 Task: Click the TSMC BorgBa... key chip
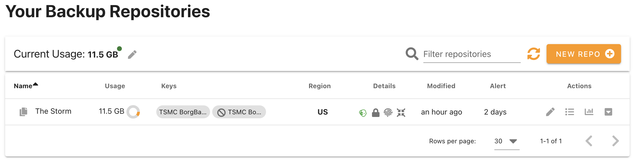tap(183, 112)
